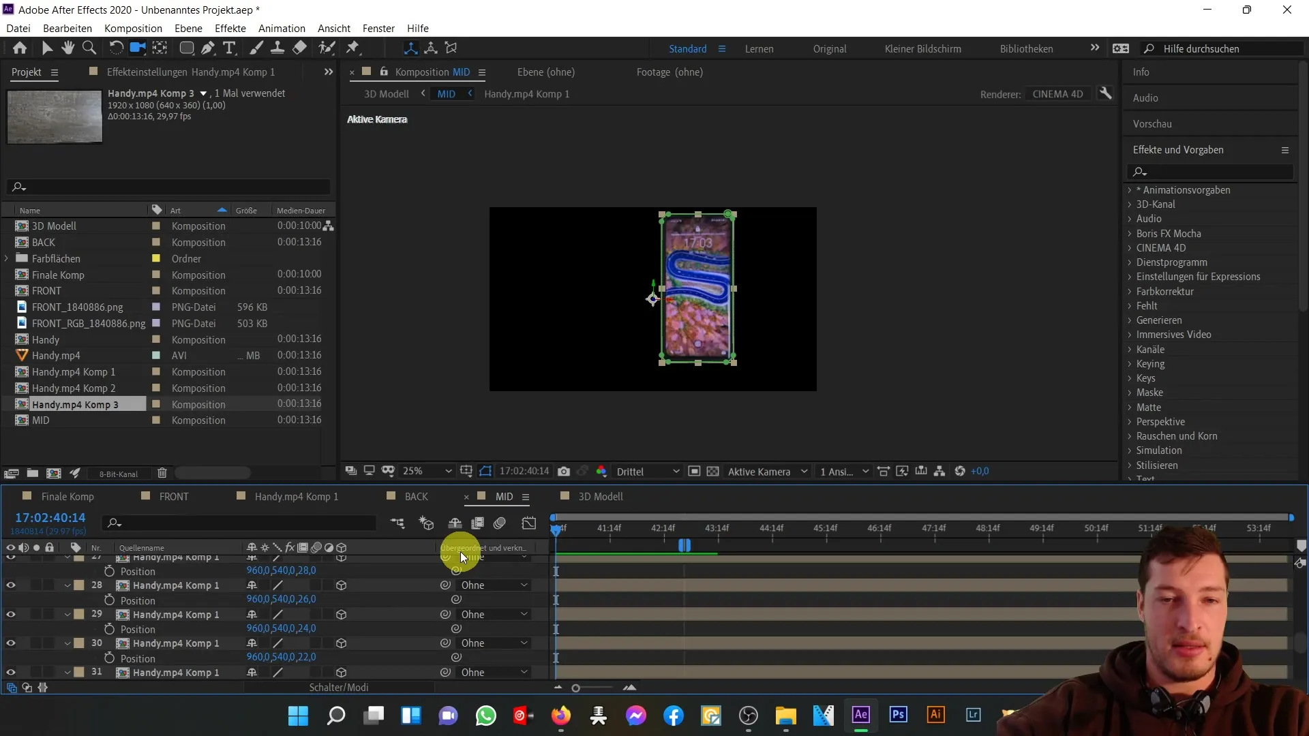Click the trash icon in Project panel
This screenshot has width=1309, height=736.
coord(162,473)
